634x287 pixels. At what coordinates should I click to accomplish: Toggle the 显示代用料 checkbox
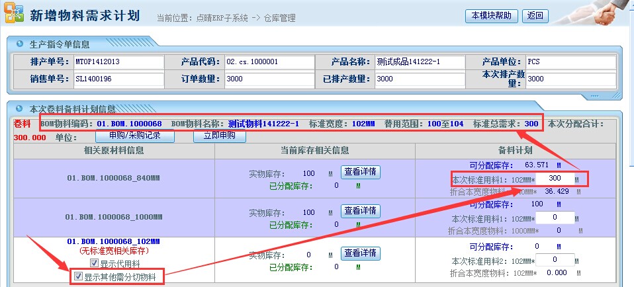[x=94, y=263]
